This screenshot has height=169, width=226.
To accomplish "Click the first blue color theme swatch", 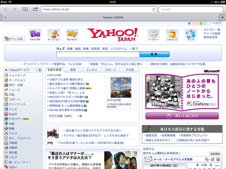I will [189, 23].
